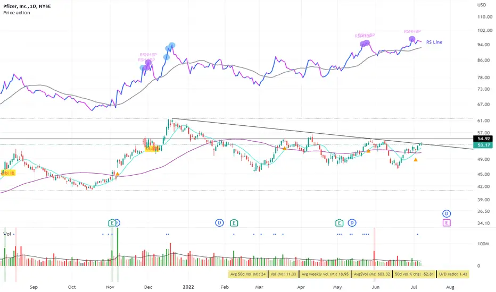Click the 57.00 price axis value
The width and height of the screenshot is (496, 292).
(484, 133)
